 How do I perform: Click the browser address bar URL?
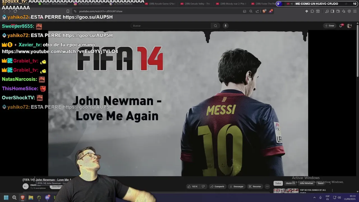pyautogui.click(x=101, y=11)
